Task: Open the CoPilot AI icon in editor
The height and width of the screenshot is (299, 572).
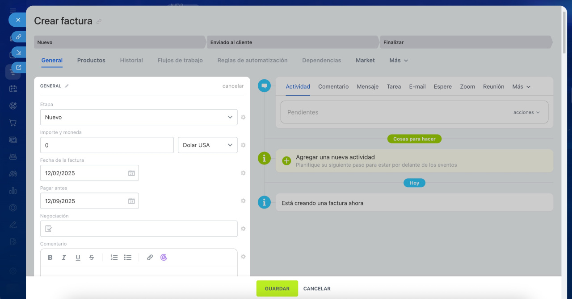Action: tap(164, 258)
